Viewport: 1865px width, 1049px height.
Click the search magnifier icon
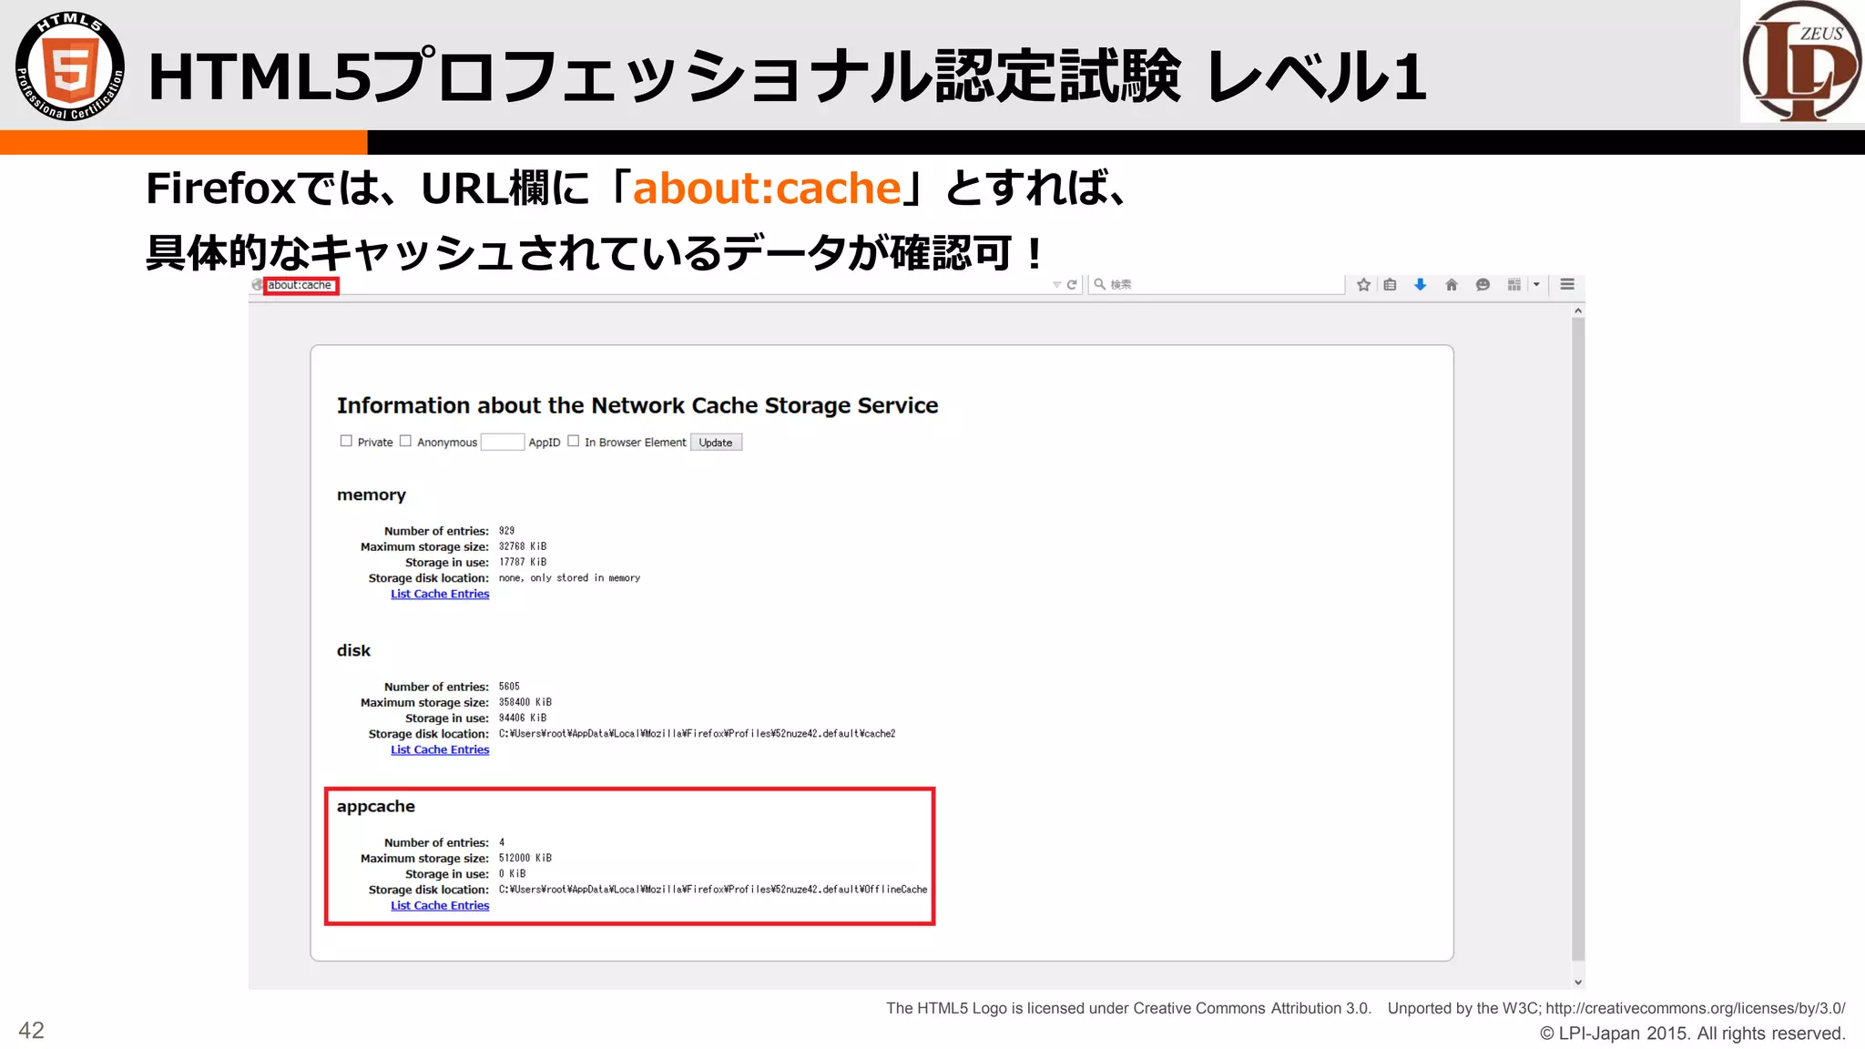(x=1099, y=284)
